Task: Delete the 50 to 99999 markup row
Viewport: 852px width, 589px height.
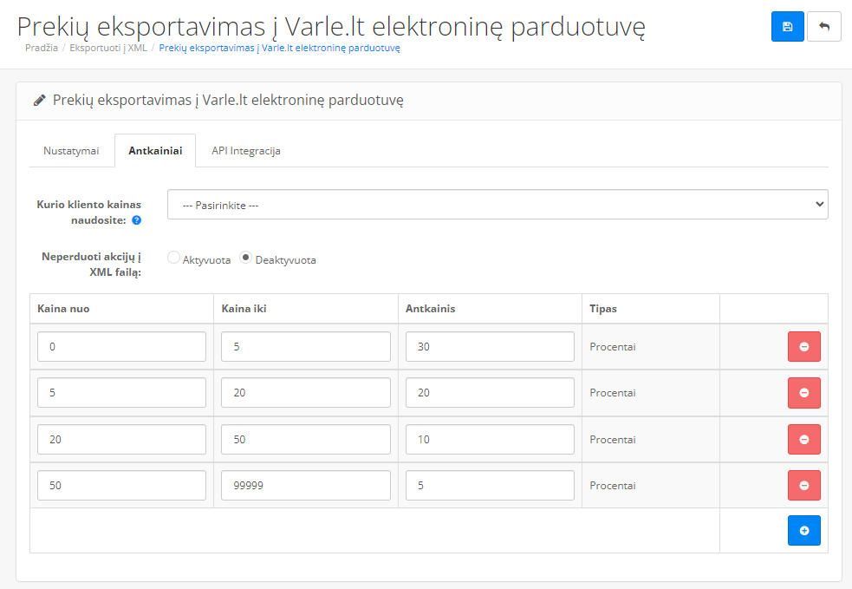Action: click(803, 486)
